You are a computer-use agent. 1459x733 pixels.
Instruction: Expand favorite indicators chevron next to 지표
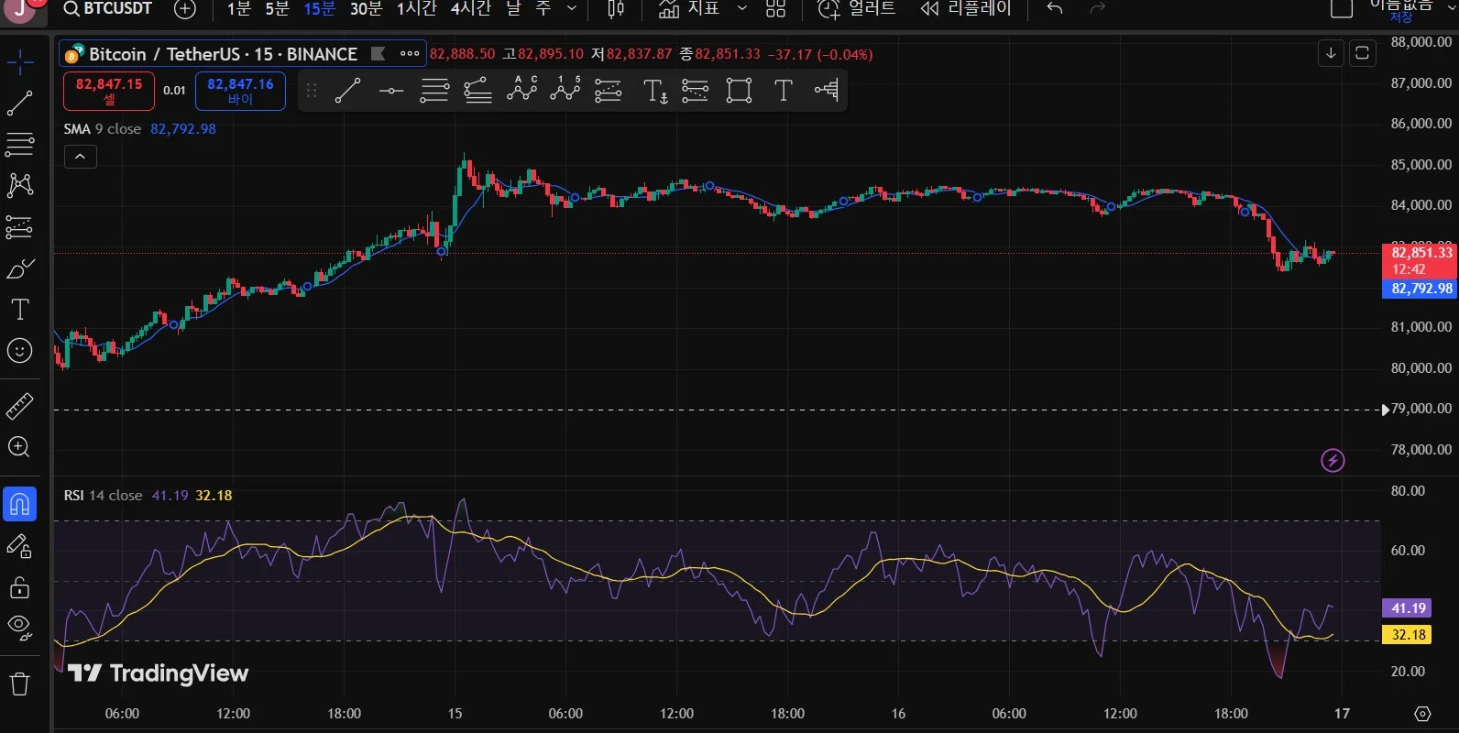(x=742, y=9)
